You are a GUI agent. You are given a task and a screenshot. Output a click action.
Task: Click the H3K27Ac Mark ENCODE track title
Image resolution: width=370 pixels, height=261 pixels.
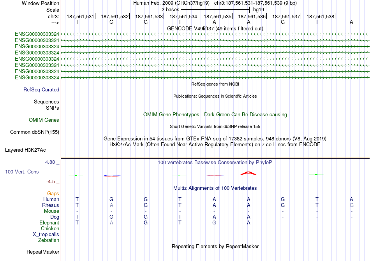point(215,145)
